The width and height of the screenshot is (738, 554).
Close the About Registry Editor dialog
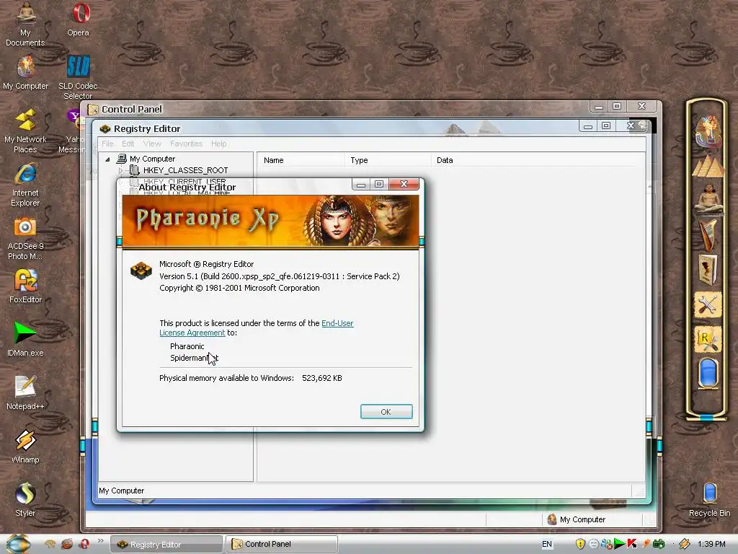pyautogui.click(x=404, y=184)
